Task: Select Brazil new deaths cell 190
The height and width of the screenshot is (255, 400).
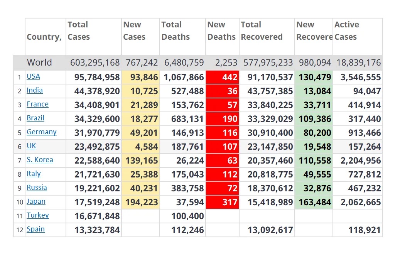Action: pos(223,119)
